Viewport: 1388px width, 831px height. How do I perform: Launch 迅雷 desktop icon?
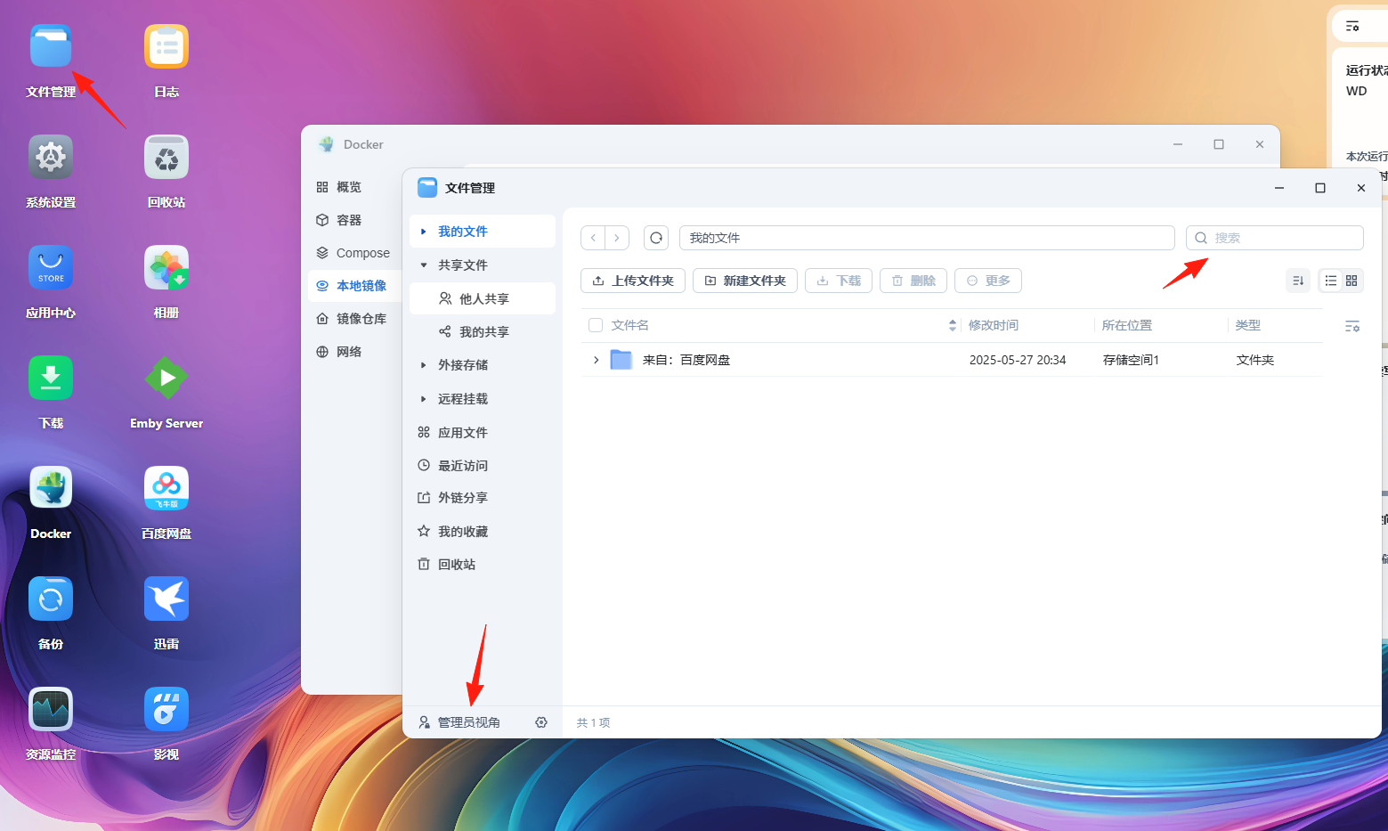166,599
